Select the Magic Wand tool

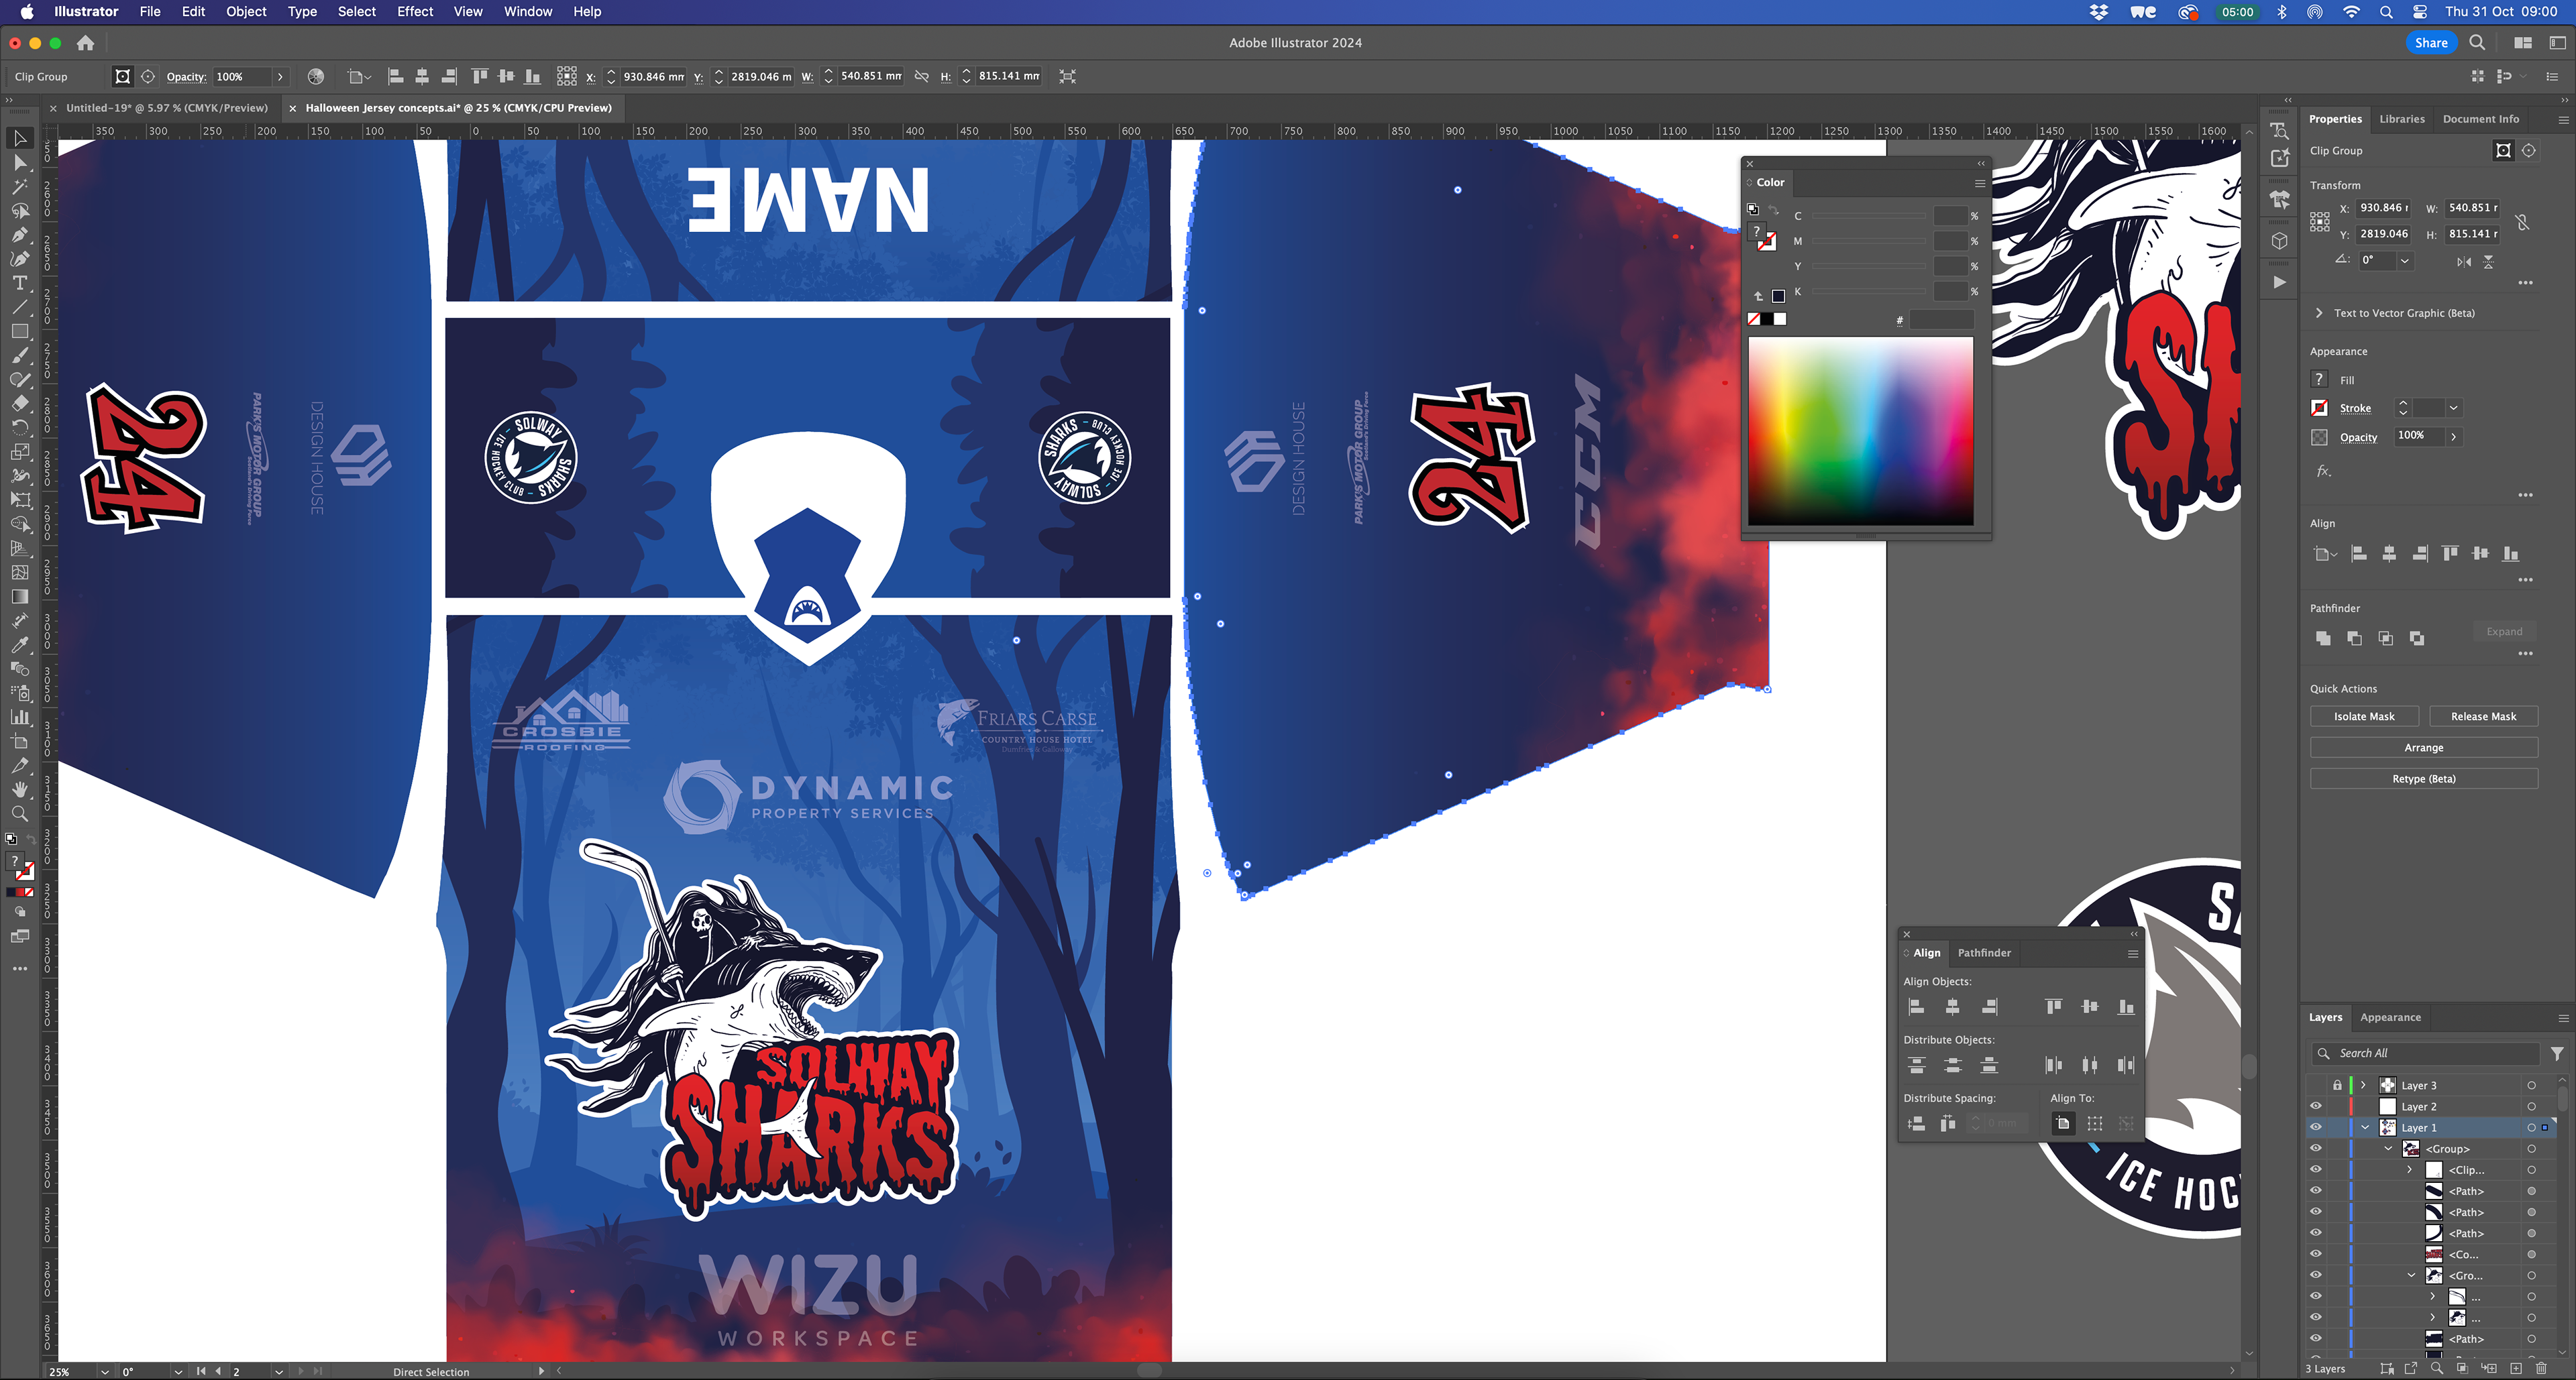[x=19, y=187]
